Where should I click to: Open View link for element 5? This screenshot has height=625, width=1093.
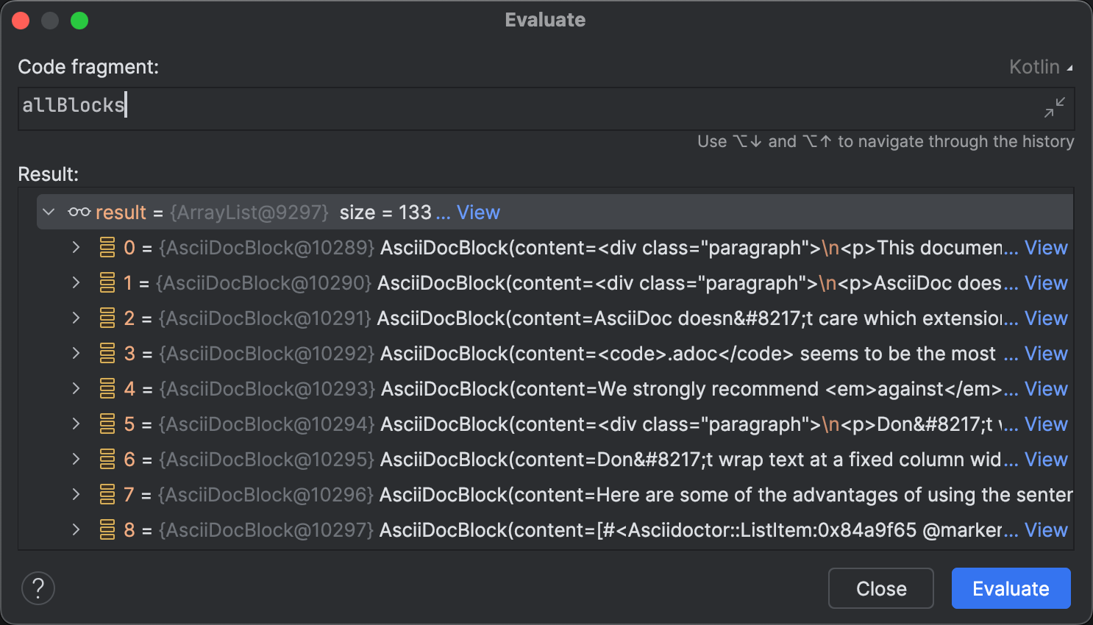click(x=1046, y=424)
